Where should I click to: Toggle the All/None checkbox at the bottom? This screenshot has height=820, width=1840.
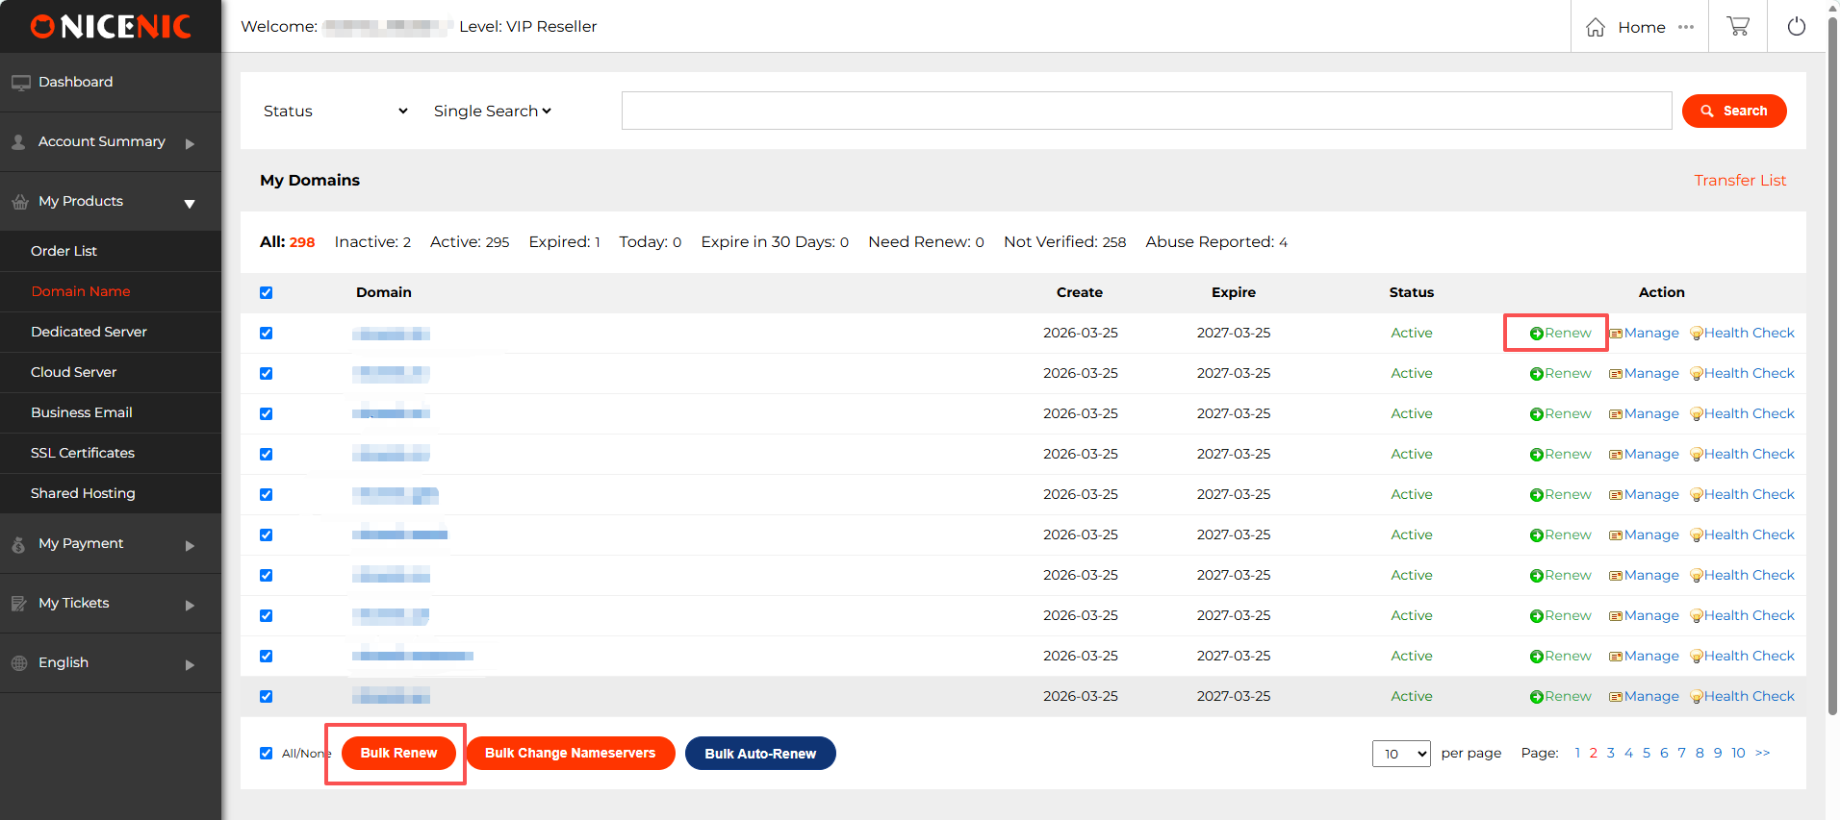tap(267, 754)
